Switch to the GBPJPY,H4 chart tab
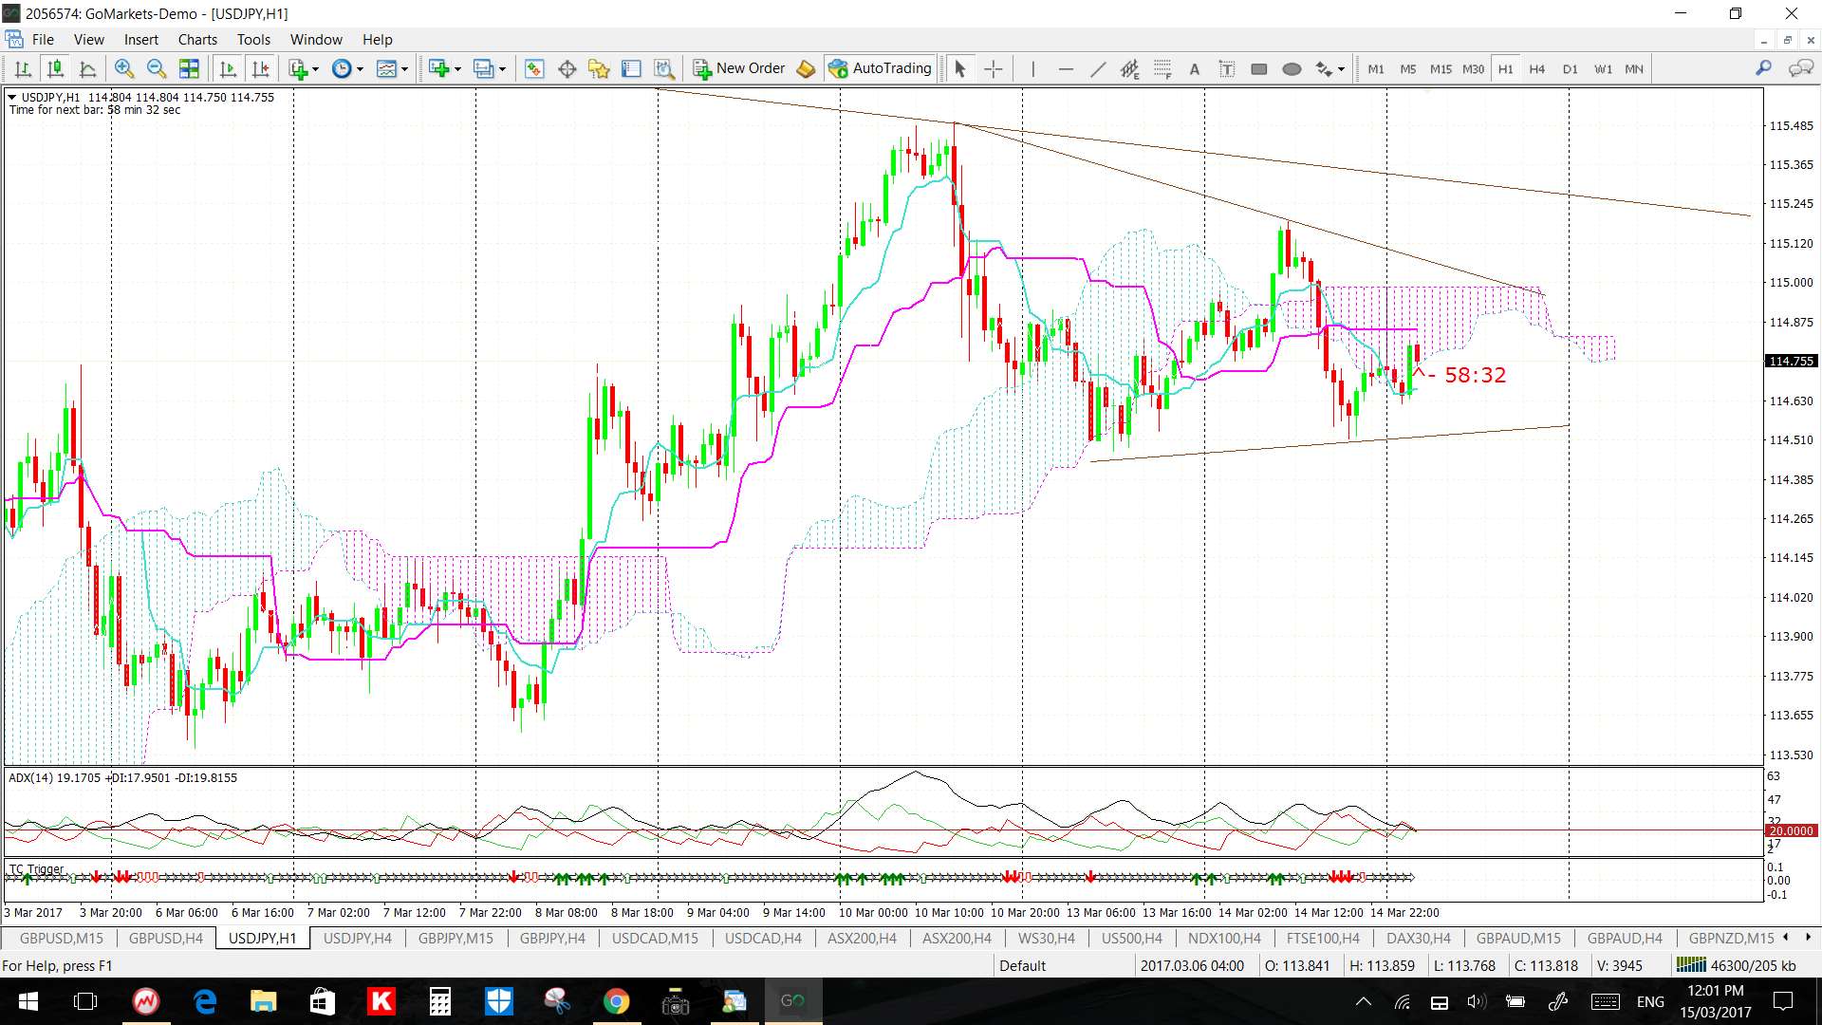 pos(552,939)
